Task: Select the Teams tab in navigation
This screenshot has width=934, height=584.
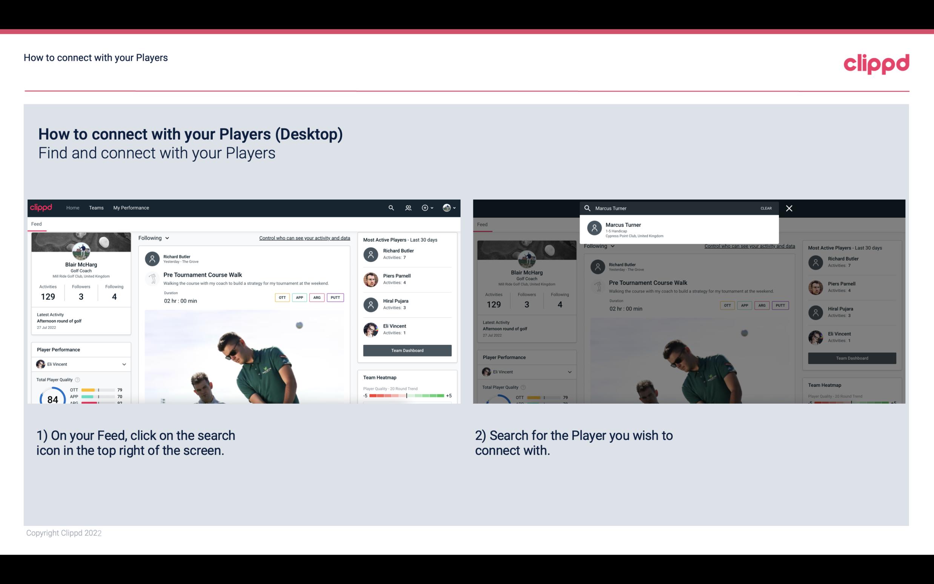Action: click(x=96, y=207)
